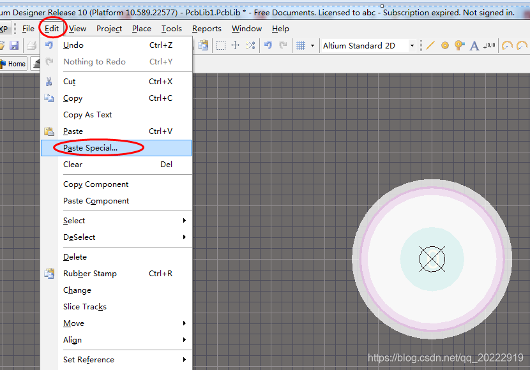This screenshot has width=530, height=370.
Task: Choose Clear from Edit menu
Action: [x=117, y=165]
